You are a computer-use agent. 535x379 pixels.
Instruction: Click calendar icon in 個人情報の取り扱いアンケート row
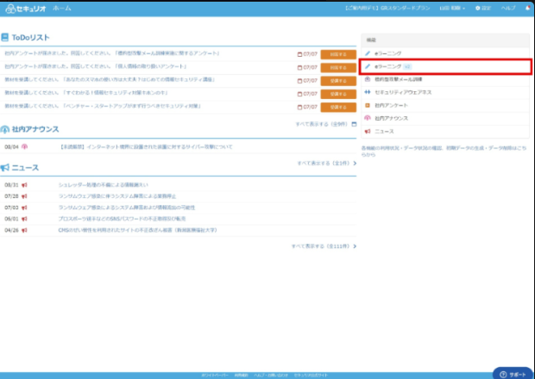pos(299,68)
